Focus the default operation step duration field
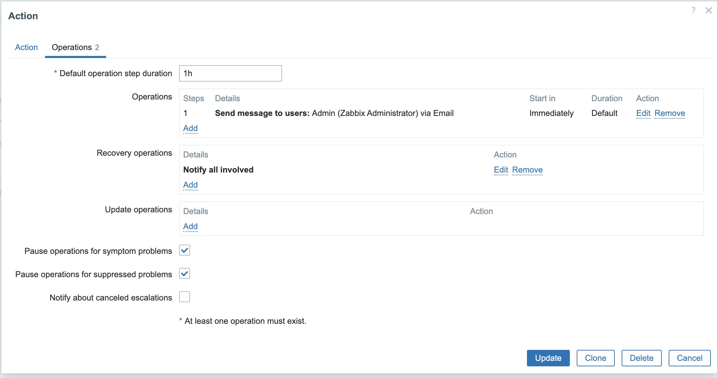Viewport: 717px width, 378px height. coord(230,73)
